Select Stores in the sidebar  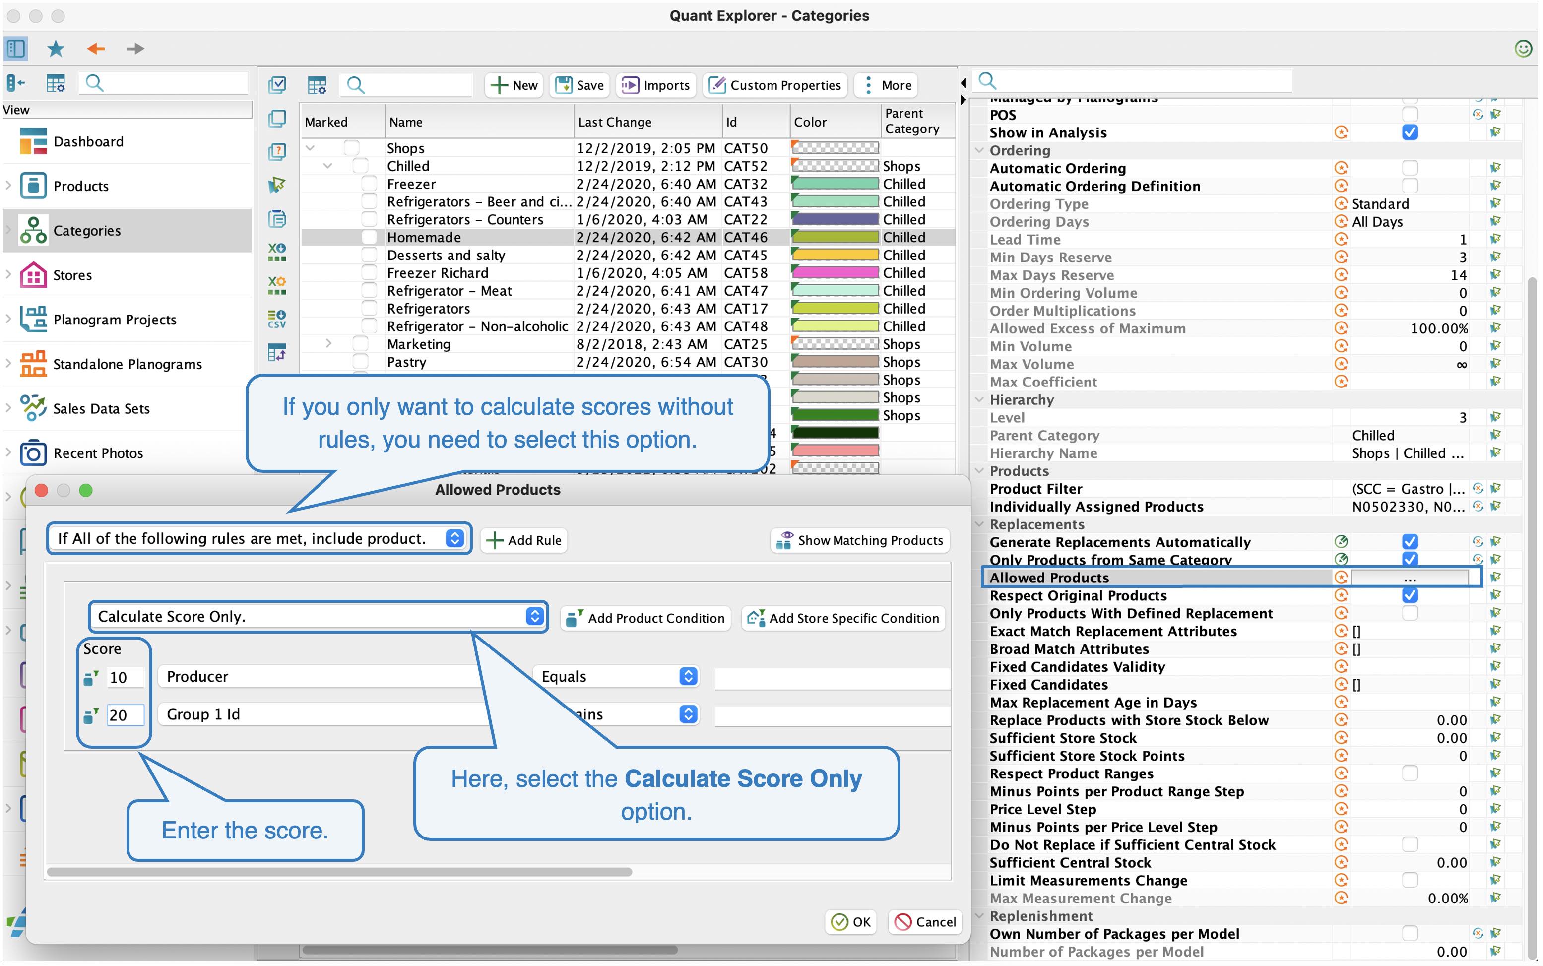127,275
